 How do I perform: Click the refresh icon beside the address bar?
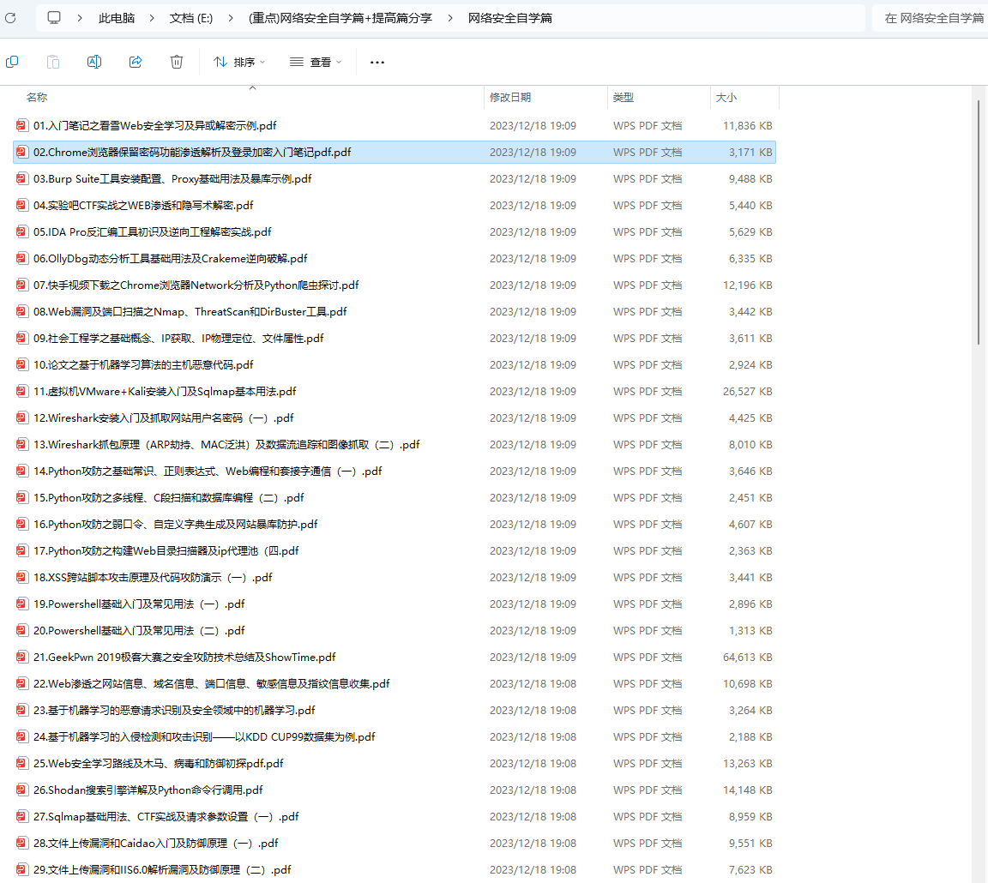coord(10,18)
